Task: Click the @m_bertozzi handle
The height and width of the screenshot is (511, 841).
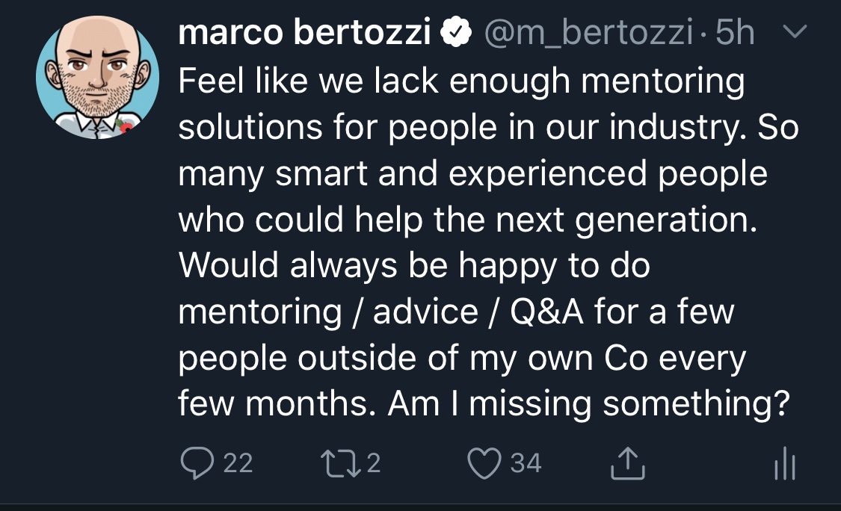Action: pyautogui.click(x=591, y=34)
